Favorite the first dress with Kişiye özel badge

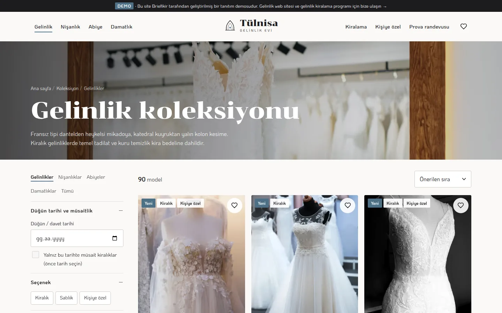pos(235,206)
